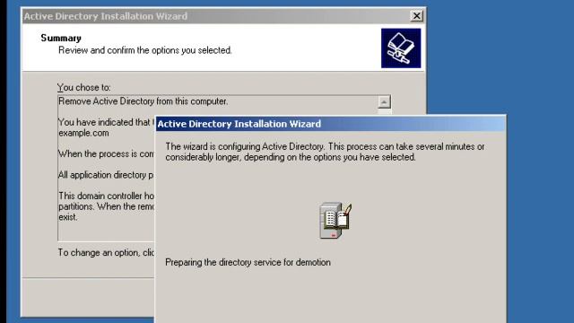Click the 'You chose to:' label
This screenshot has width=574, height=323.
pos(83,87)
